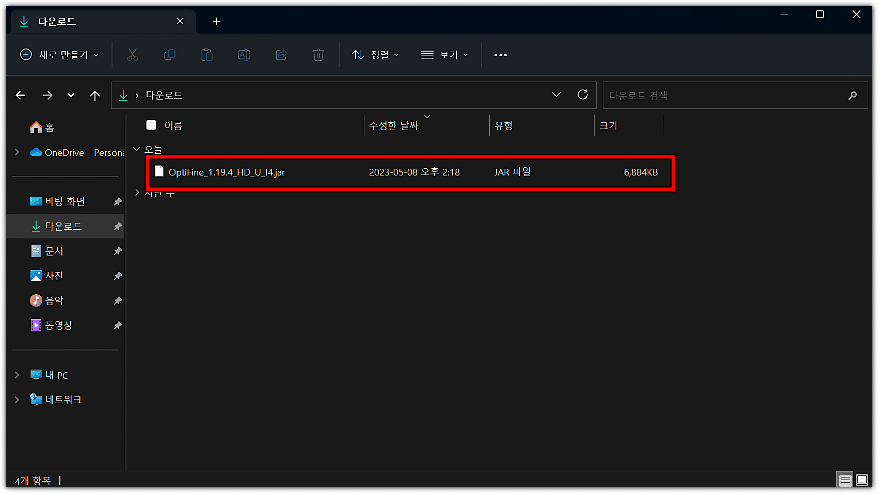The height and width of the screenshot is (494, 879).
Task: Go up one folder level arrow
Action: 95,95
